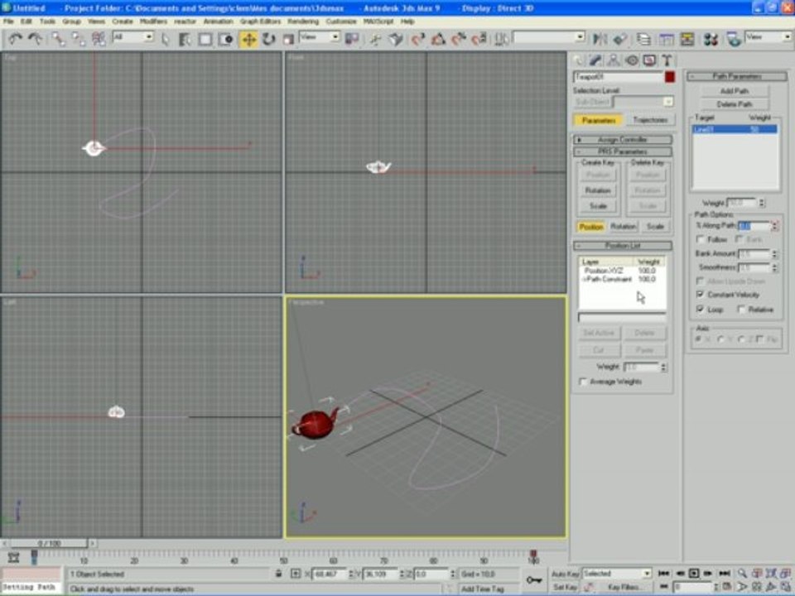
Task: Activate the Select and Scale tool
Action: coord(288,39)
